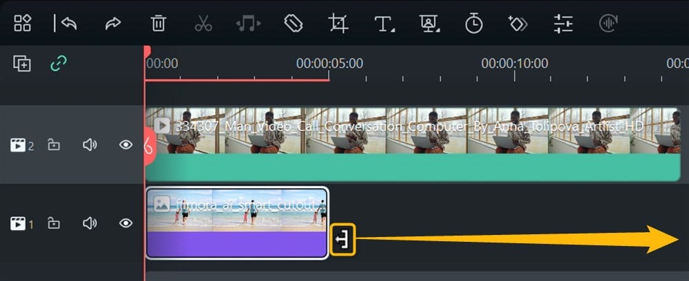
Task: Click the audio waveform sync icon
Action: 608,23
